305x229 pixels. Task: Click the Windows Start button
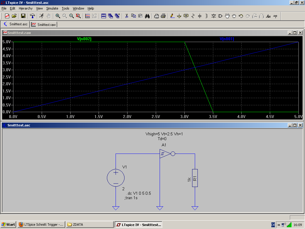[x=8, y=225]
